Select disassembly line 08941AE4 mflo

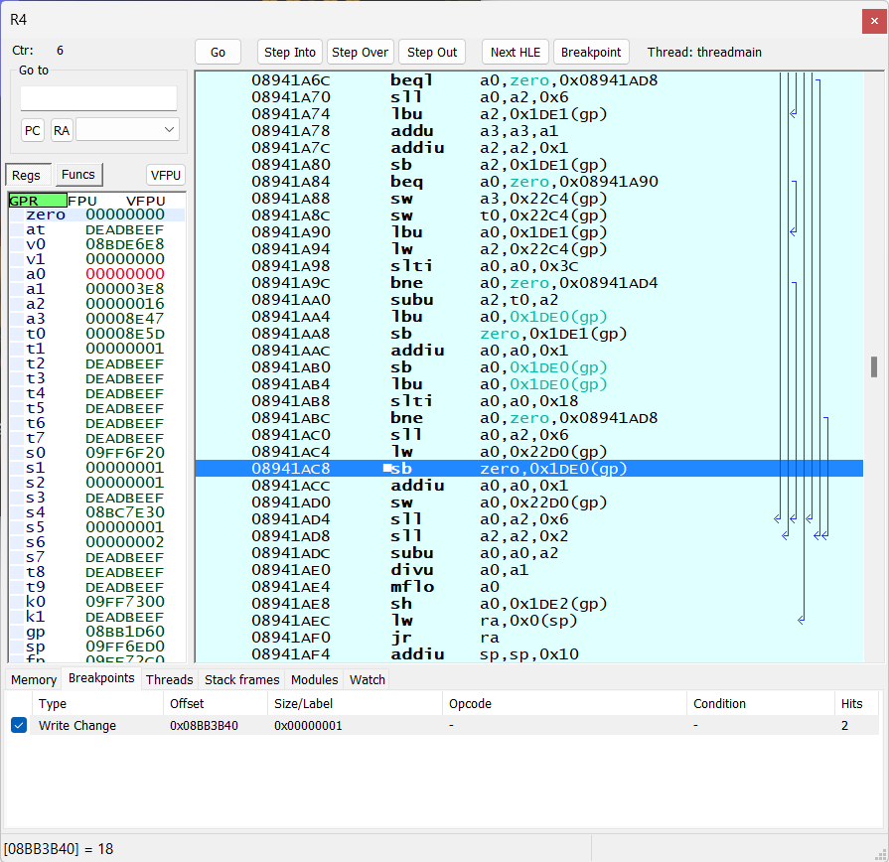point(529,587)
